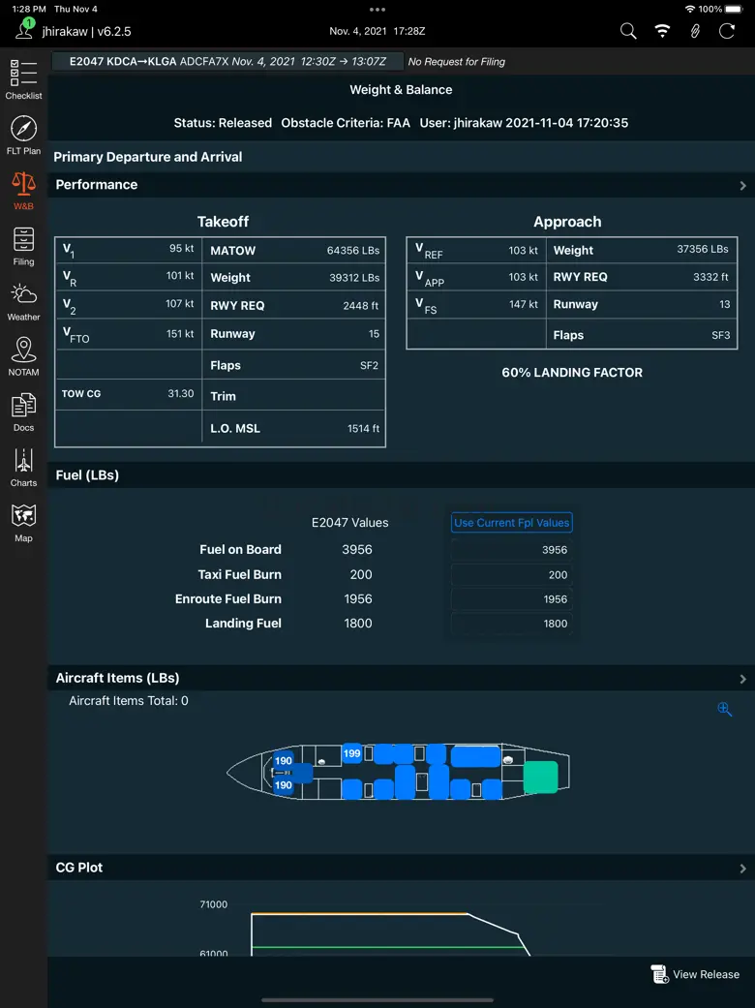Open the Charts sidebar section

click(x=23, y=468)
